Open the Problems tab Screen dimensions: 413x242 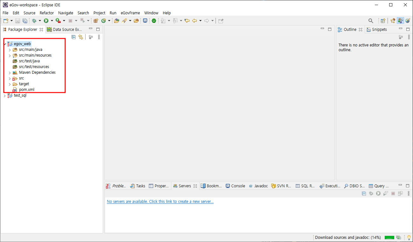coord(116,186)
